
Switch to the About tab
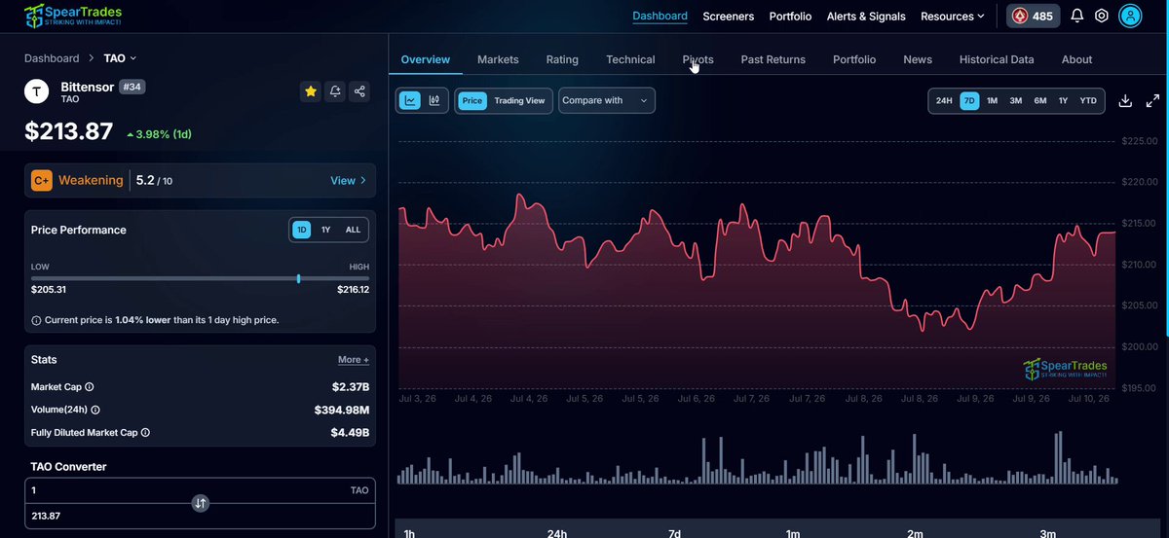(x=1076, y=59)
